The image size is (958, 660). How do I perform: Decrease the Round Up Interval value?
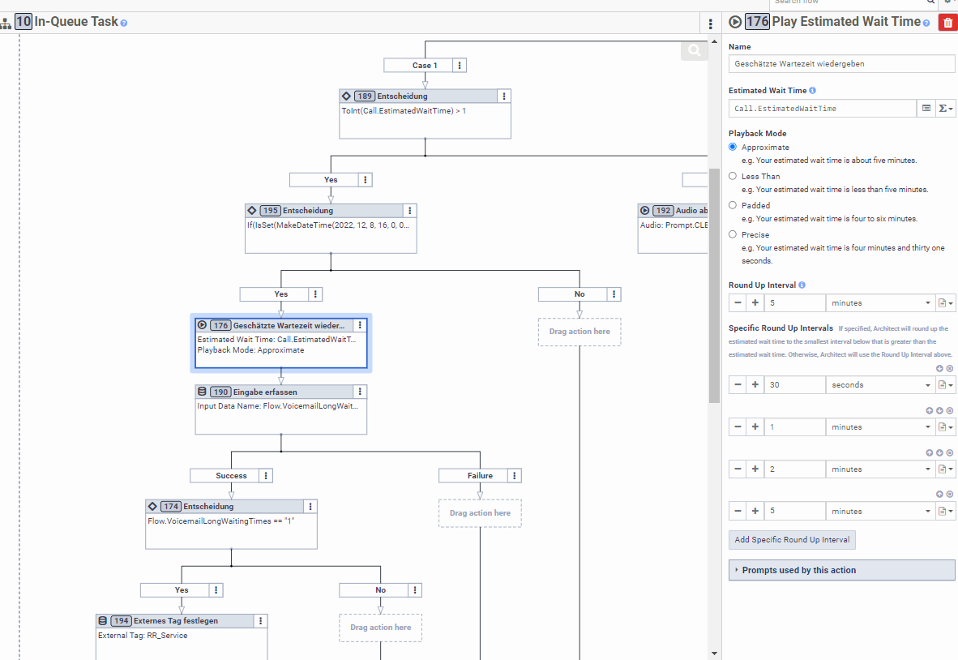pyautogui.click(x=738, y=302)
